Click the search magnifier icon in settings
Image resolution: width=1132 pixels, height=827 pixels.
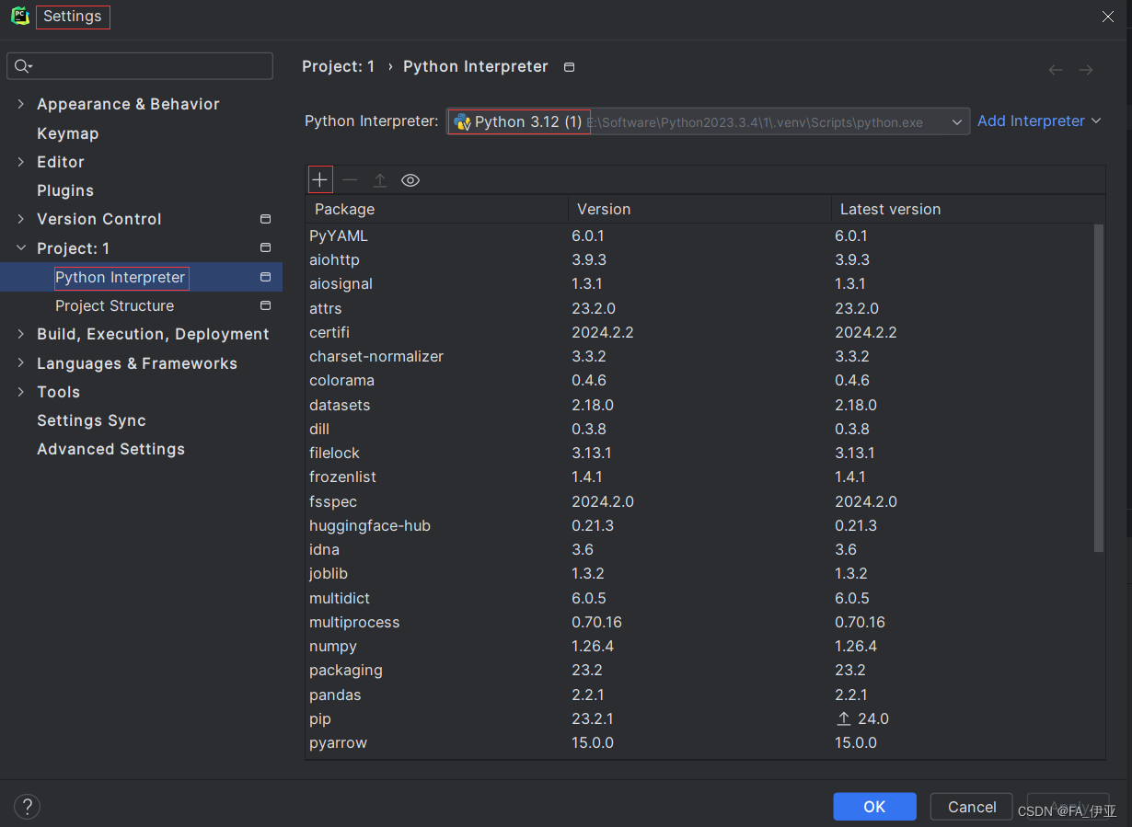pyautogui.click(x=23, y=66)
